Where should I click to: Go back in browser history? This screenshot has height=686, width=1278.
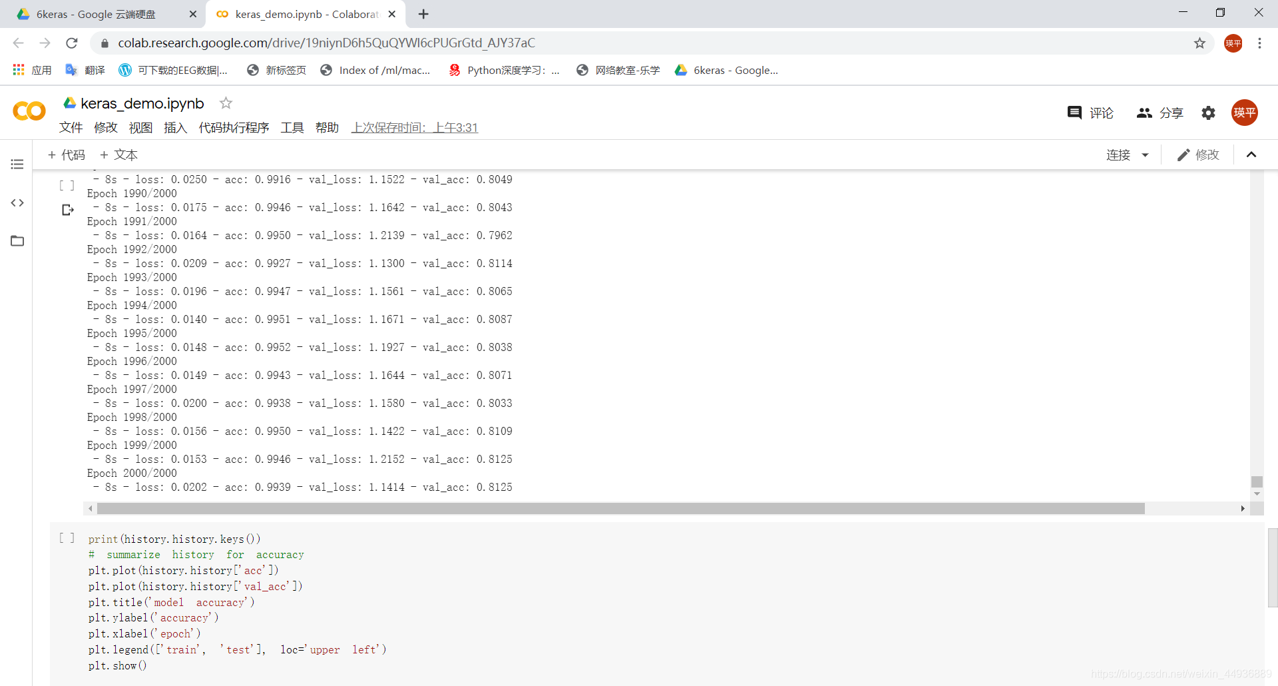coord(18,43)
